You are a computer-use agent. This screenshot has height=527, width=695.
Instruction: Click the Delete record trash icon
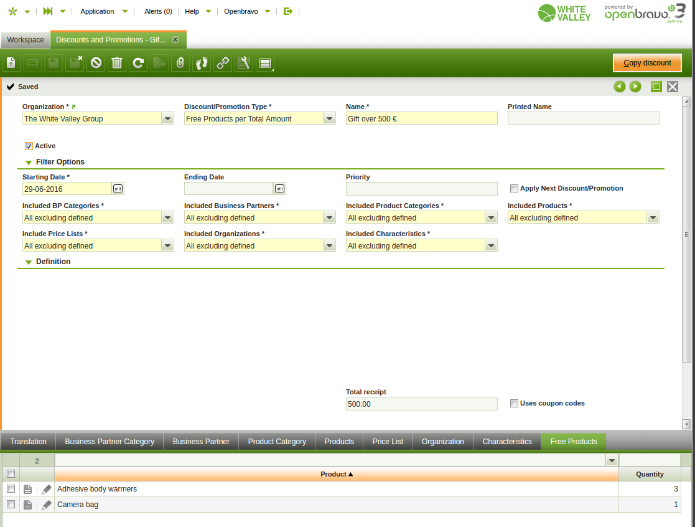point(116,63)
